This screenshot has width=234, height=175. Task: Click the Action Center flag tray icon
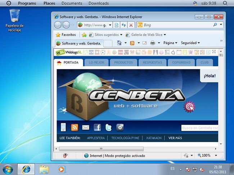pyautogui.click(x=188, y=169)
